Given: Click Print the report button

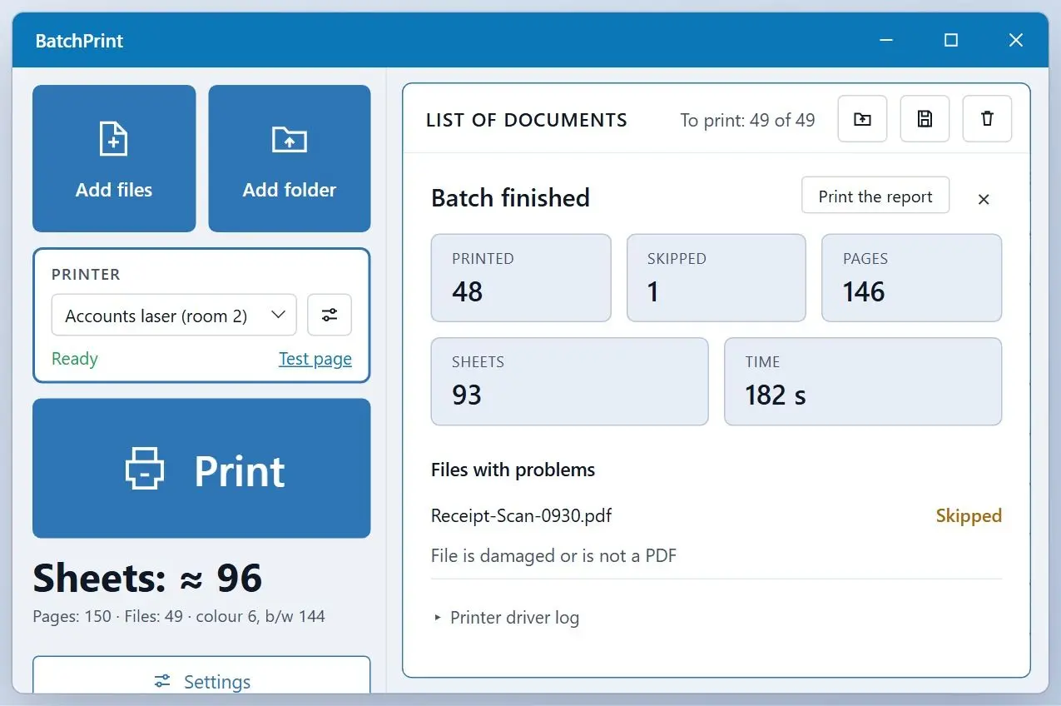Looking at the screenshot, I should click(x=875, y=196).
